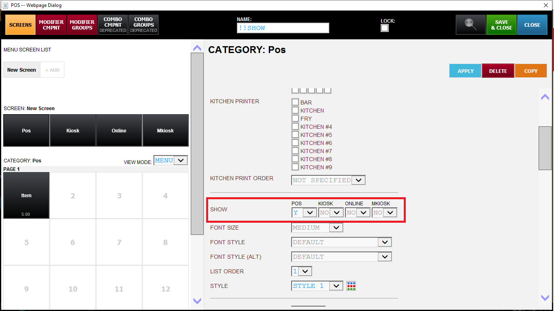Switch to the Modifier Groups tab
The height and width of the screenshot is (311, 554).
[x=82, y=25]
